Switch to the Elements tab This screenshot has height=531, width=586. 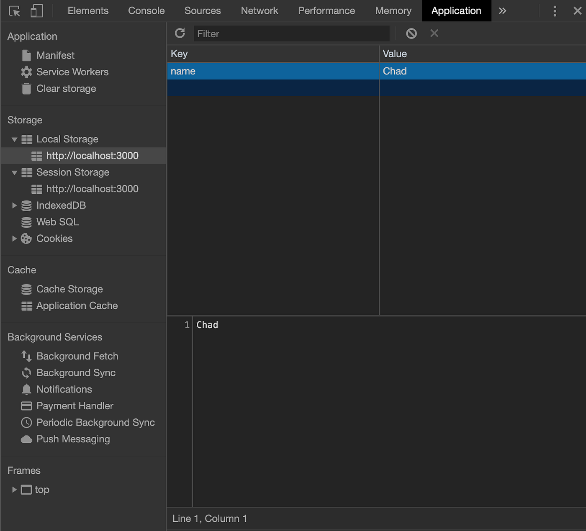pos(88,11)
